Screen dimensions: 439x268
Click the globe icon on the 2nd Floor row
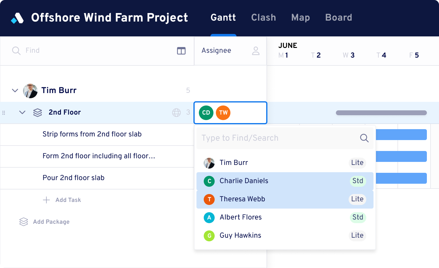point(176,112)
